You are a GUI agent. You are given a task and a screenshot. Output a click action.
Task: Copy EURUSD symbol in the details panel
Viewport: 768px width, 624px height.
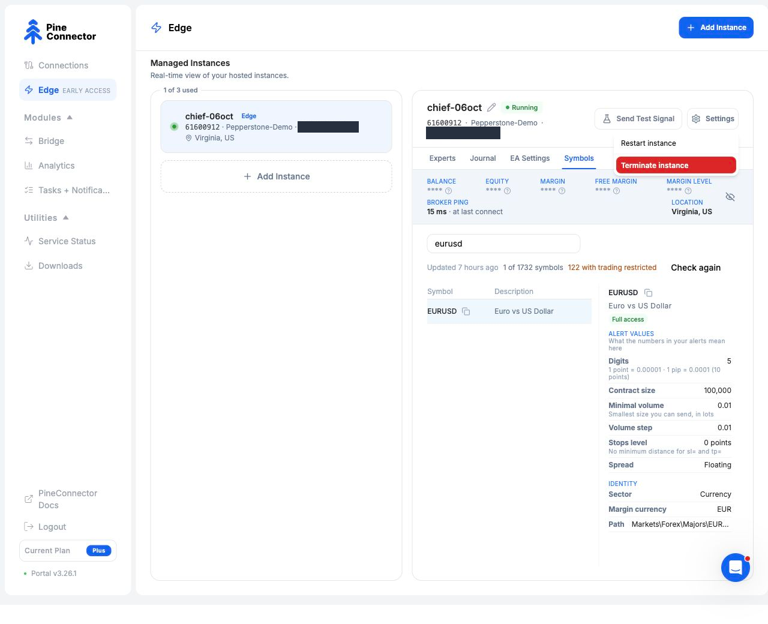point(648,293)
